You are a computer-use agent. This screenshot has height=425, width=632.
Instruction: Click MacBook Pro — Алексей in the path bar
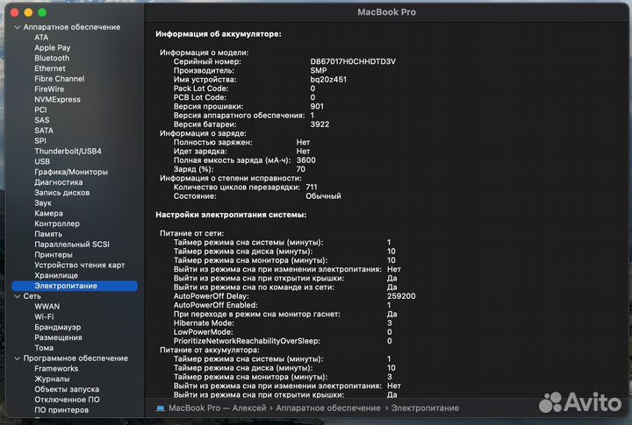tap(218, 408)
